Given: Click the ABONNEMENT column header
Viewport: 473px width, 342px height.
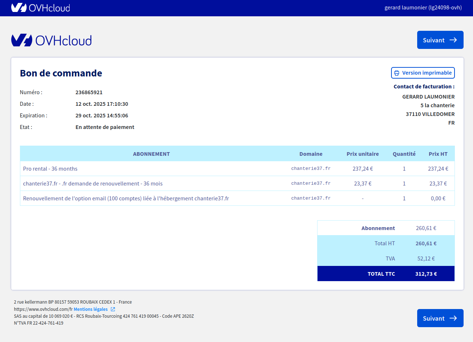Looking at the screenshot, I should point(151,154).
